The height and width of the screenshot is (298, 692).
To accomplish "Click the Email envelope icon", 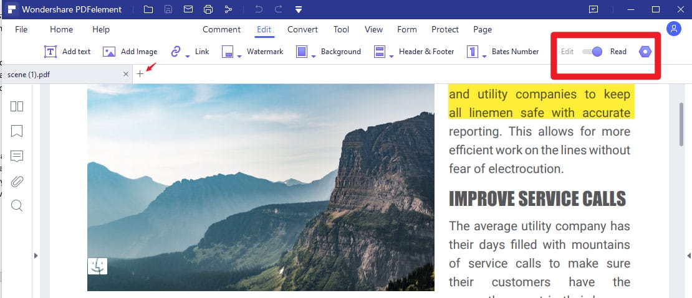I will coord(188,9).
